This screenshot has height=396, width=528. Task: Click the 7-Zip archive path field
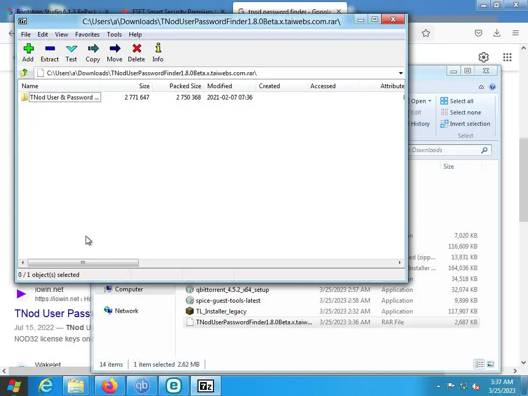click(x=216, y=73)
